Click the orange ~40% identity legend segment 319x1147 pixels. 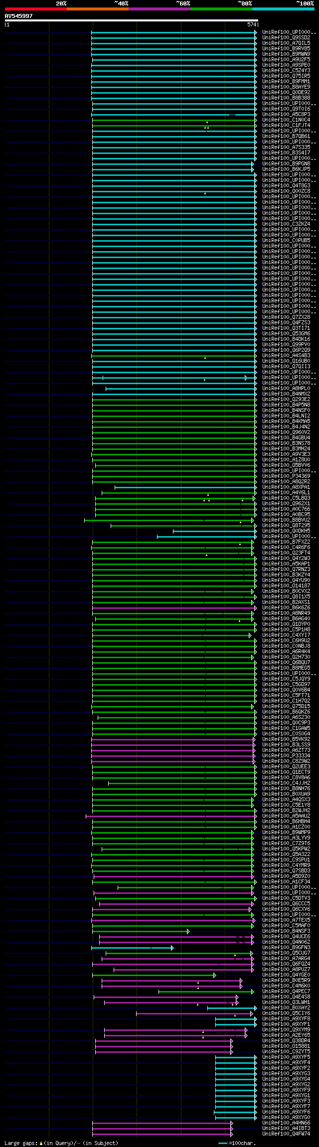[x=97, y=9]
